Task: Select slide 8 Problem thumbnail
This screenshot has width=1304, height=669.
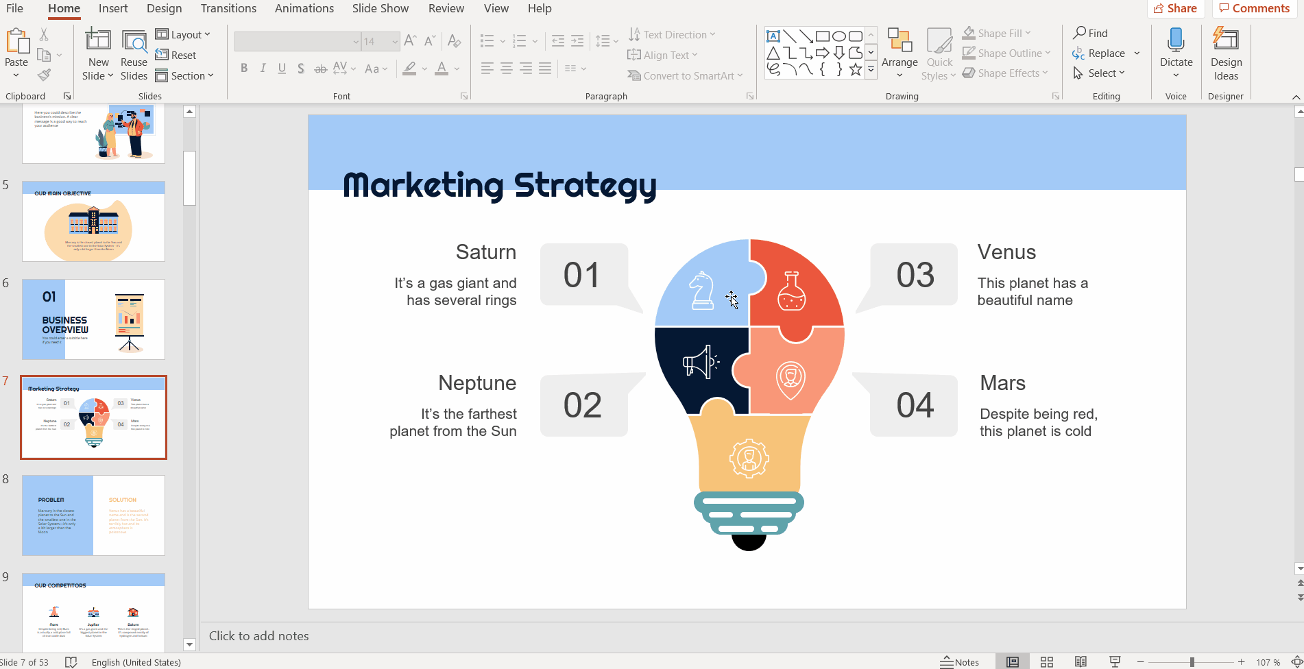Action: pyautogui.click(x=93, y=515)
